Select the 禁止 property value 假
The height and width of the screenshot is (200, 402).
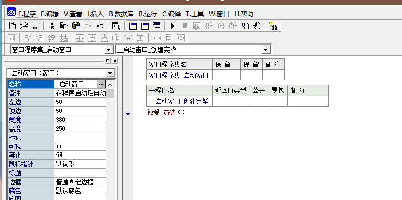pos(80,155)
